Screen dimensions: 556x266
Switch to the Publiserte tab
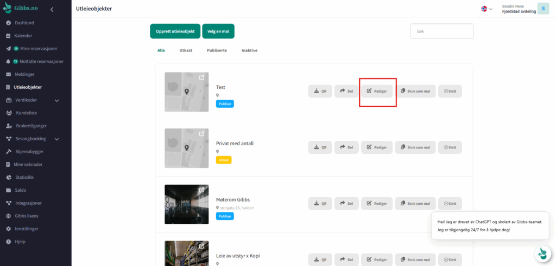coord(217,50)
